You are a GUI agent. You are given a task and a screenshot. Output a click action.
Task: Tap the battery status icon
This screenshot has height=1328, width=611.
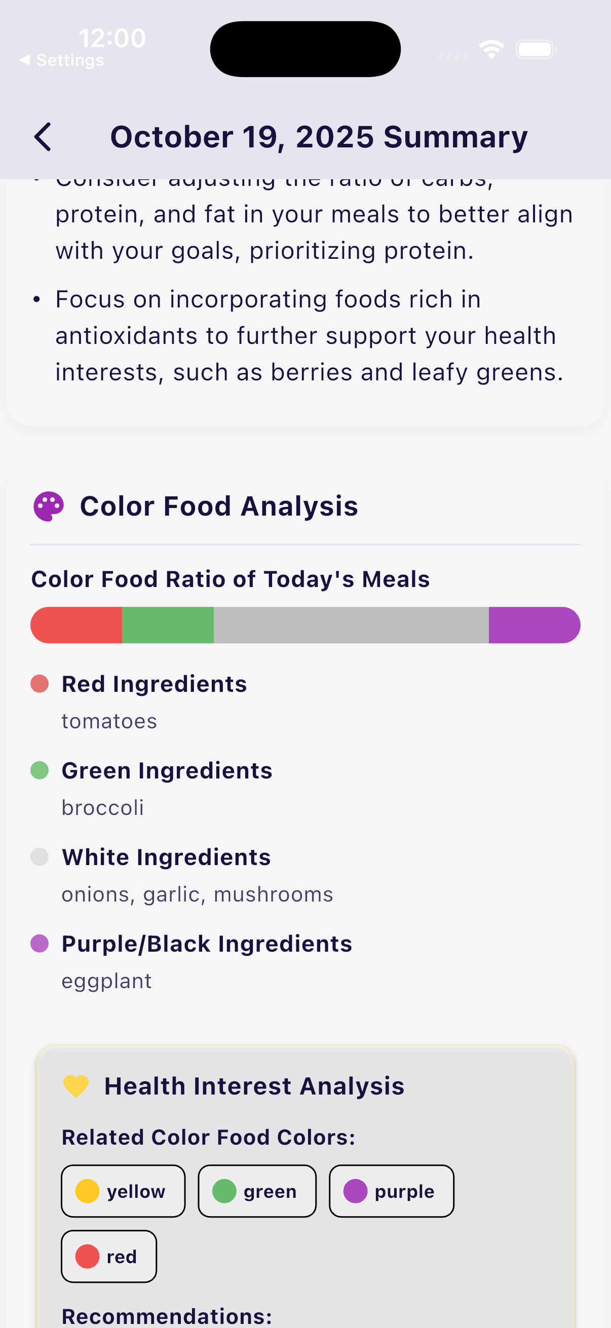(x=536, y=50)
